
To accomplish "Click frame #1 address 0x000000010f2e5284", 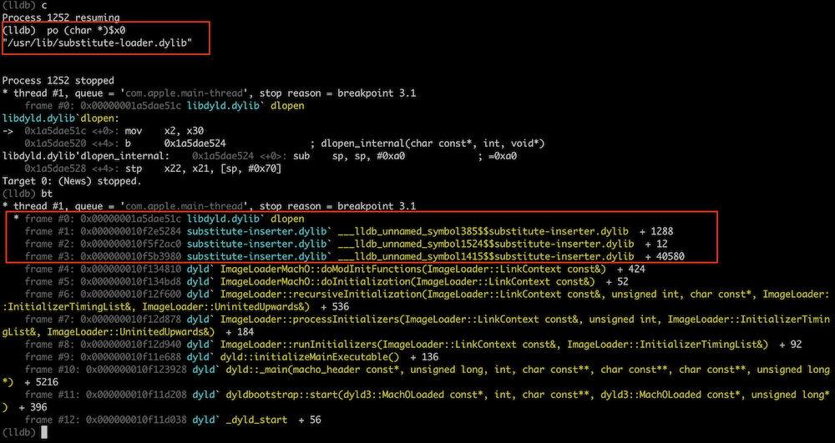I will [x=131, y=231].
